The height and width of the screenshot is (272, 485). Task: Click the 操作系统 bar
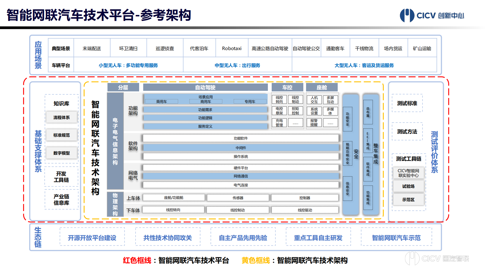(x=241, y=156)
